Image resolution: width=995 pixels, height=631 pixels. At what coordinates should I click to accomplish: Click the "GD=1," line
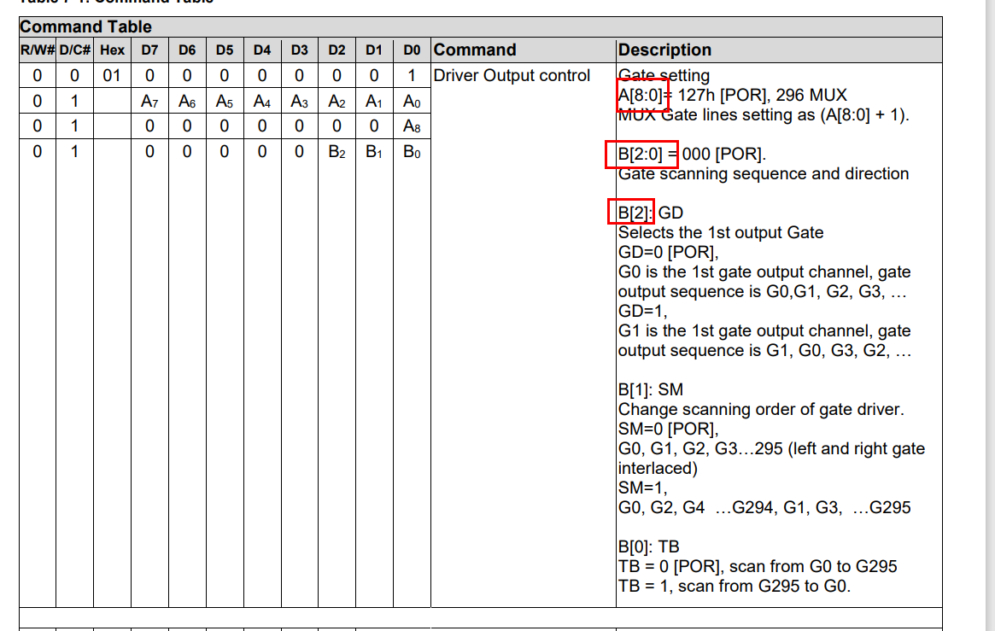click(643, 312)
